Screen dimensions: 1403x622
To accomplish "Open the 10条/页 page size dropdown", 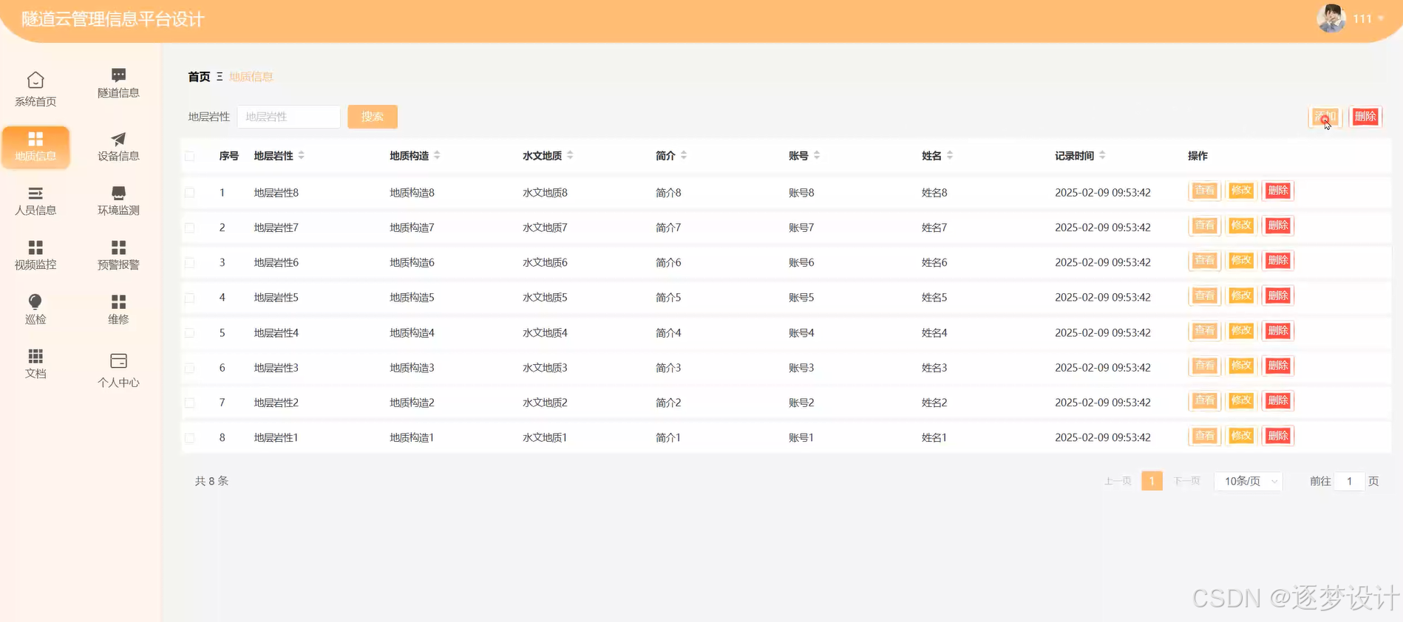I will tap(1249, 481).
